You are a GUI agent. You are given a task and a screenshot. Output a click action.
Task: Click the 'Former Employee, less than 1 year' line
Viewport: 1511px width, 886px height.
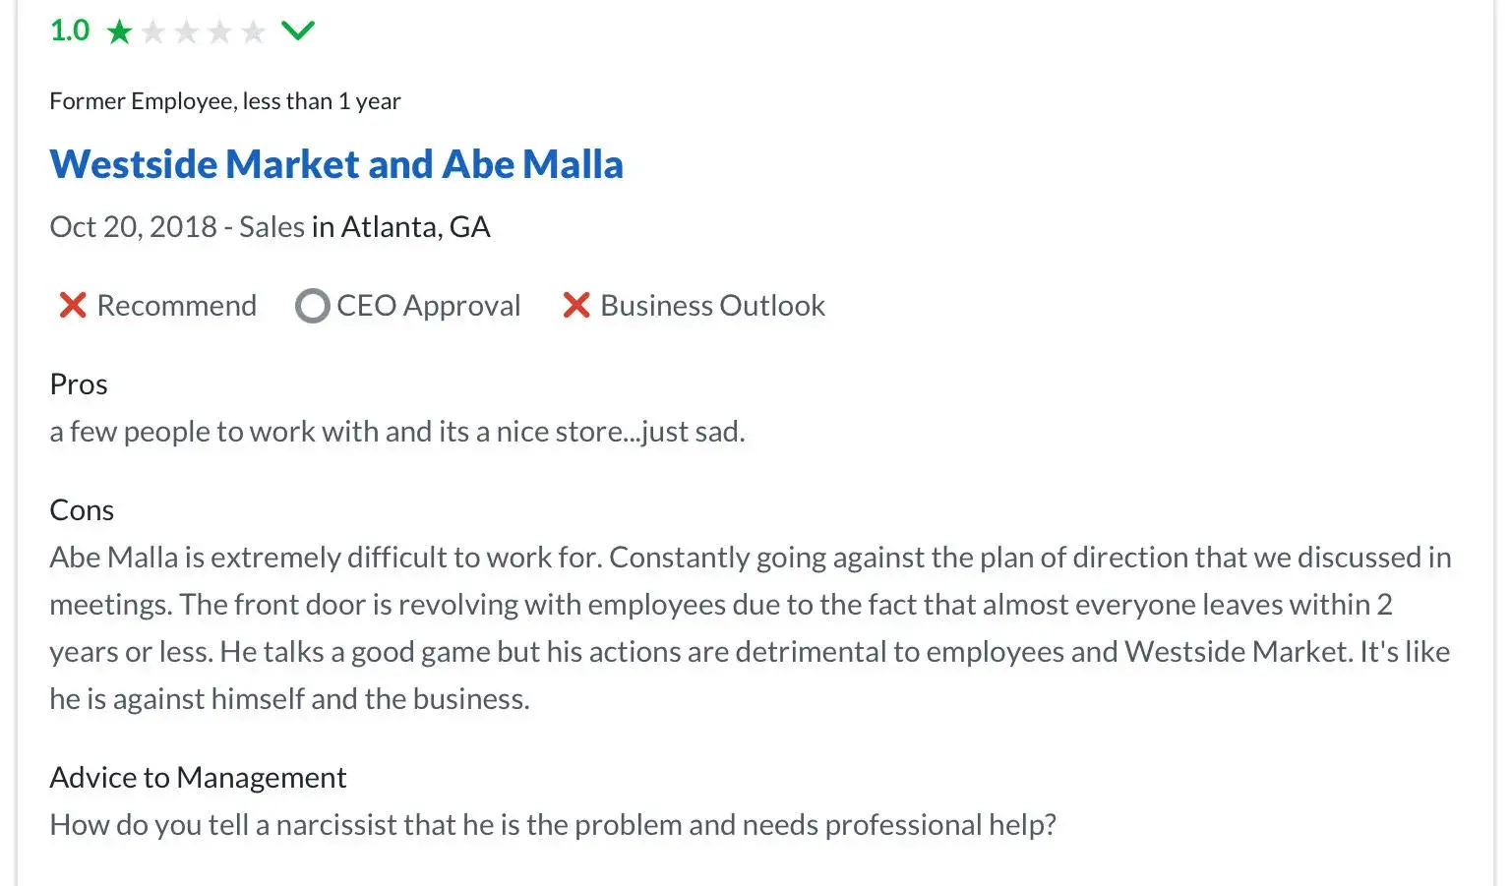(225, 101)
